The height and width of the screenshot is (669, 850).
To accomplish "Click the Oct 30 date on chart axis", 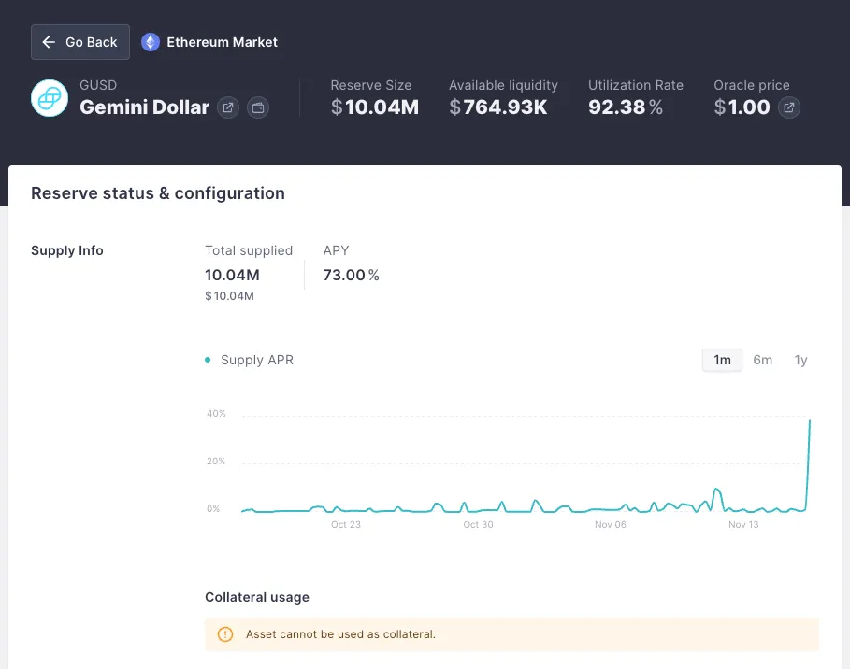I will [x=478, y=525].
